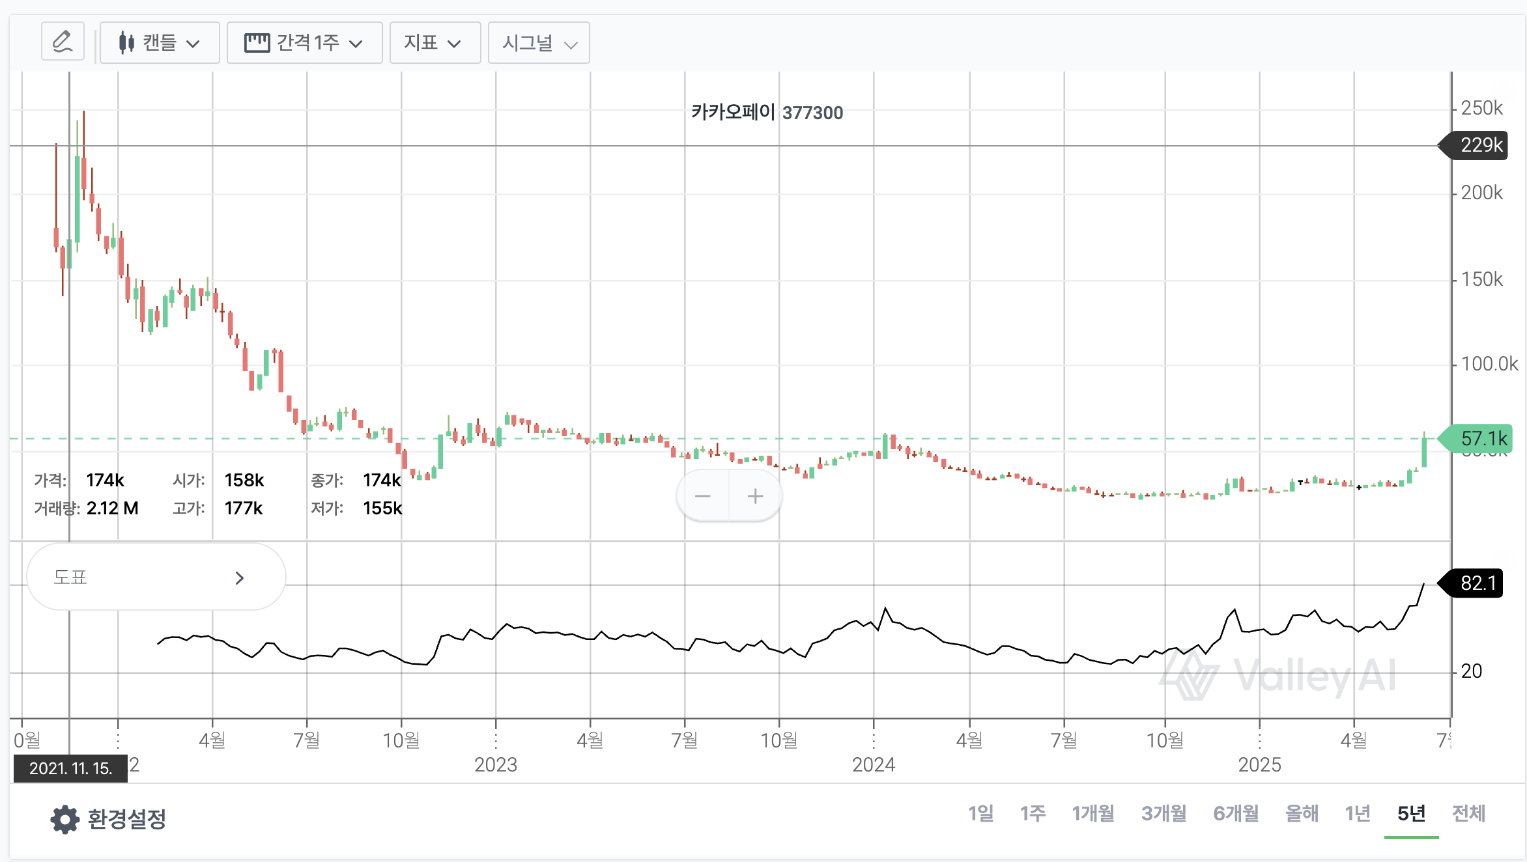Image resolution: width=1527 pixels, height=862 pixels.
Task: Open 환경설정 settings link
Action: (x=126, y=819)
